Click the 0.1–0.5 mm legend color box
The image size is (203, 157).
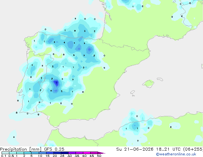(5, 153)
